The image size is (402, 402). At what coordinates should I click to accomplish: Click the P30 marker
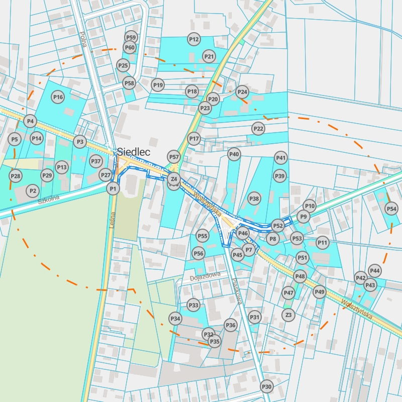point(266,386)
